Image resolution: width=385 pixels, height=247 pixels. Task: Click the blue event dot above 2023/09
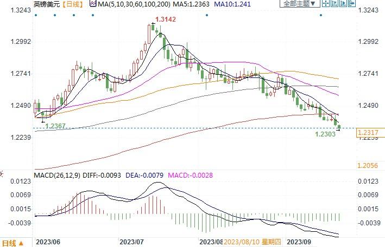point(321,15)
